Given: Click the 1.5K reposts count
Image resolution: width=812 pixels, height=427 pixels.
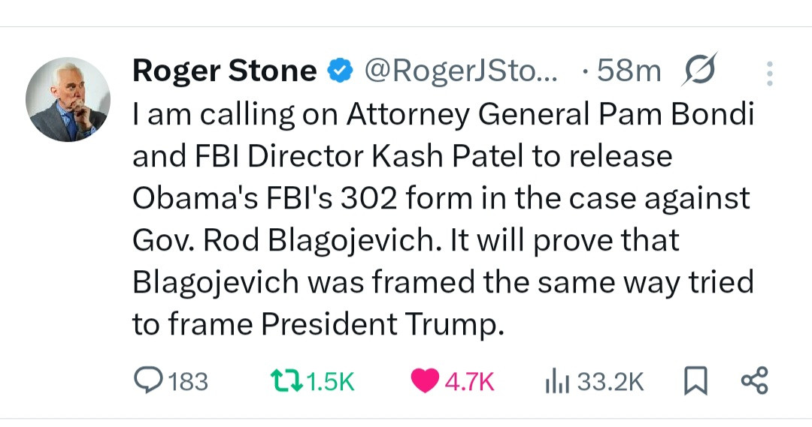Looking at the screenshot, I should pyautogui.click(x=330, y=382).
